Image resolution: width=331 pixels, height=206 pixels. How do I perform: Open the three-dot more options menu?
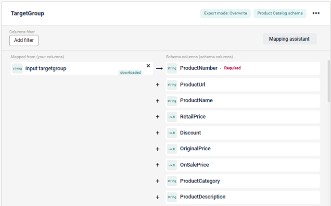(316, 13)
